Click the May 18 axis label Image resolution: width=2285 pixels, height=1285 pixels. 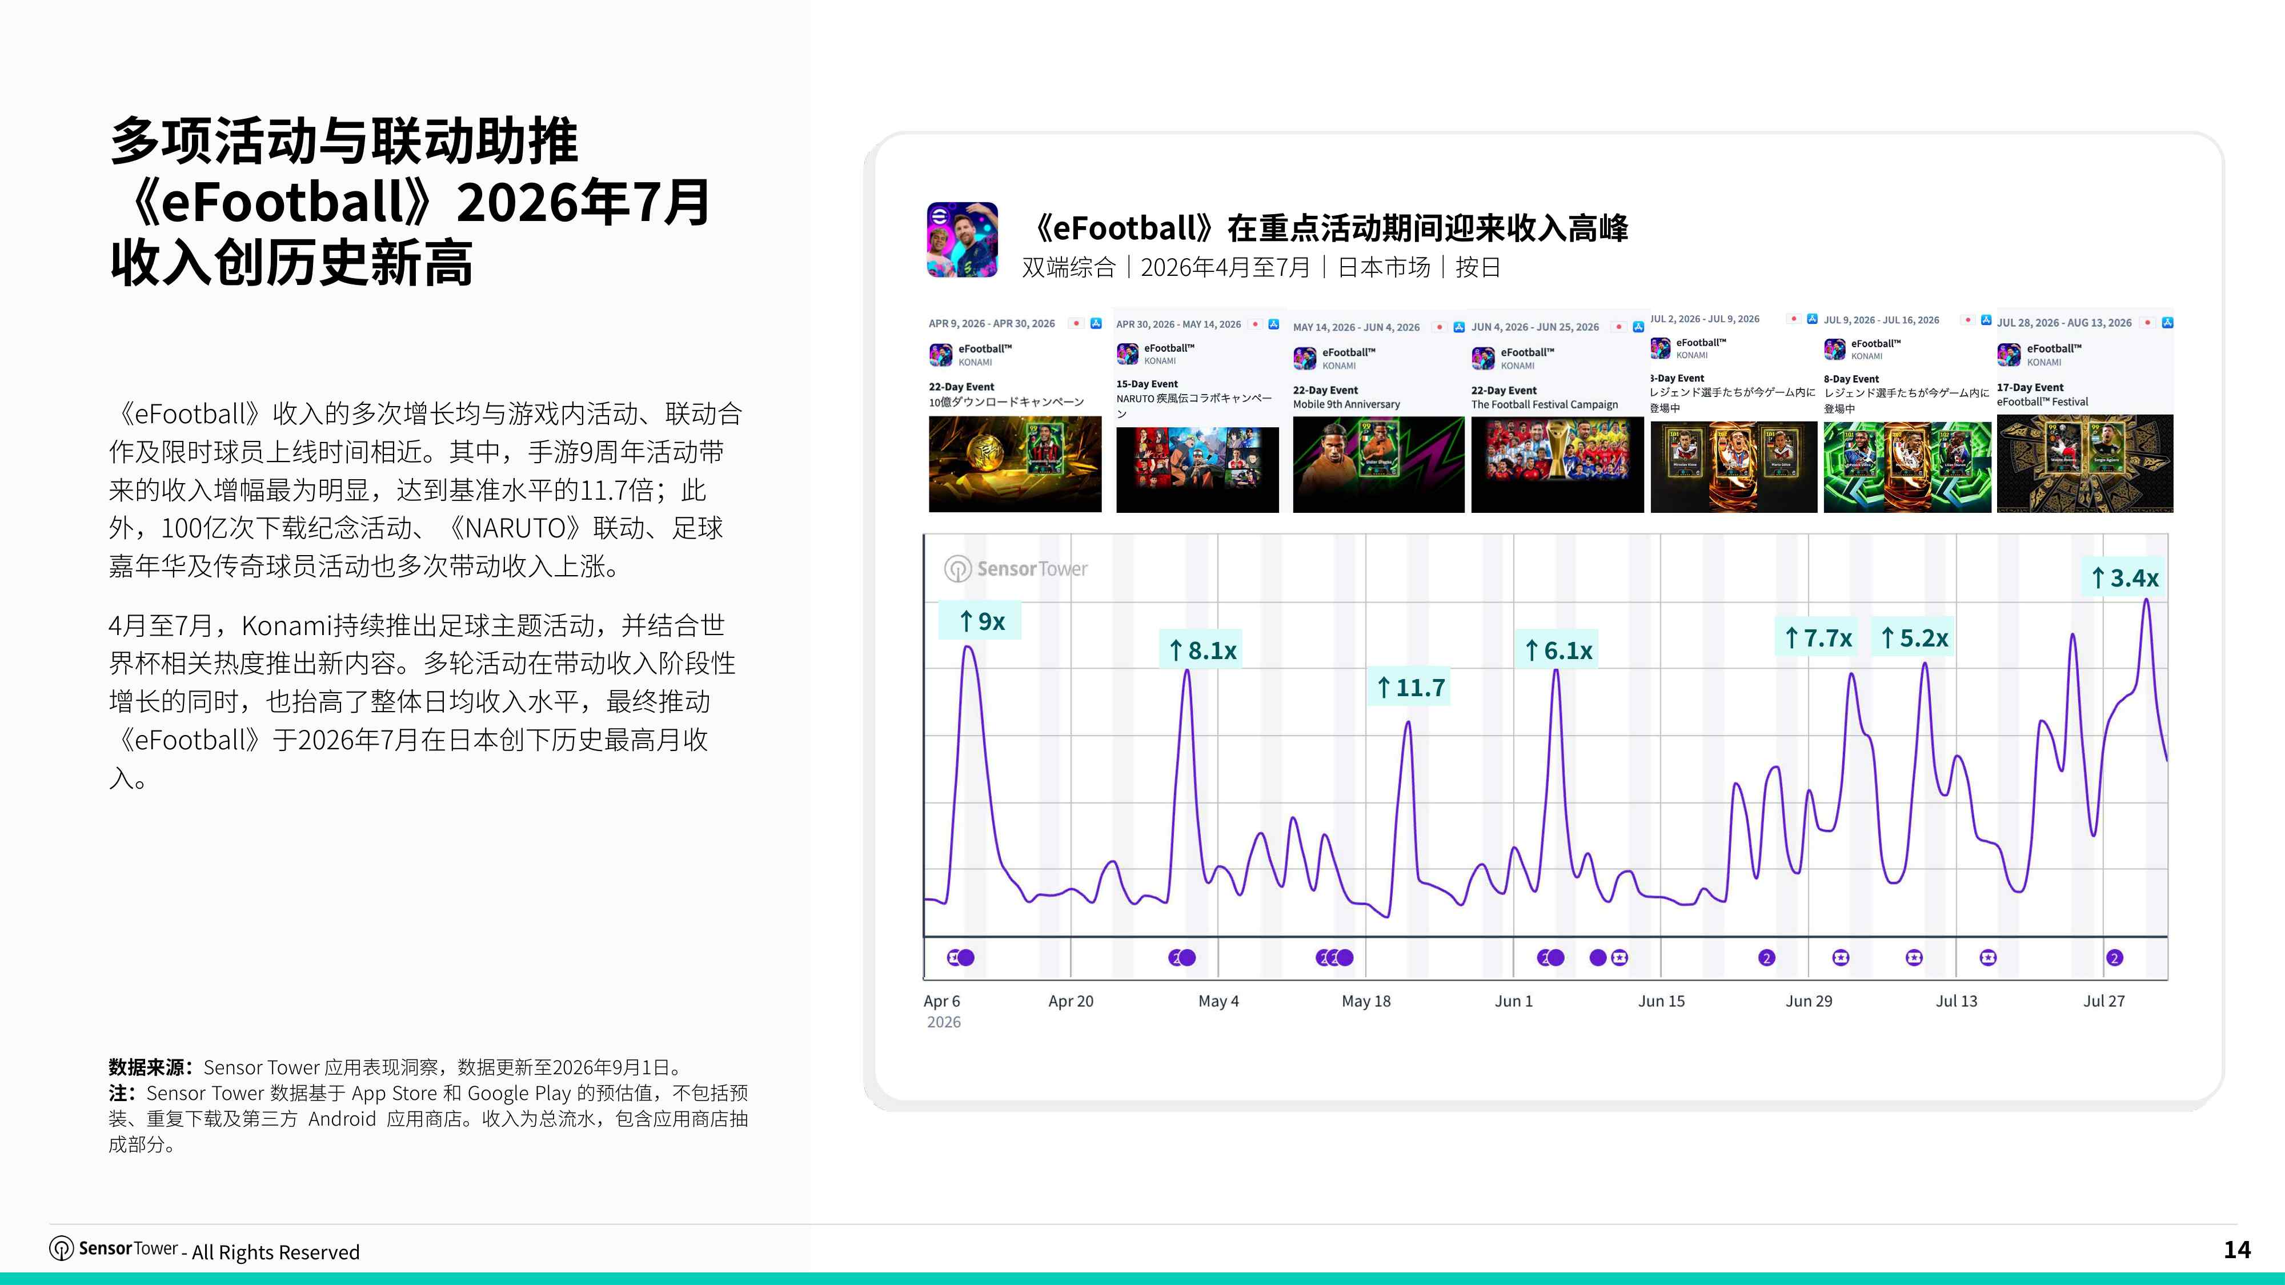coord(1366,1001)
